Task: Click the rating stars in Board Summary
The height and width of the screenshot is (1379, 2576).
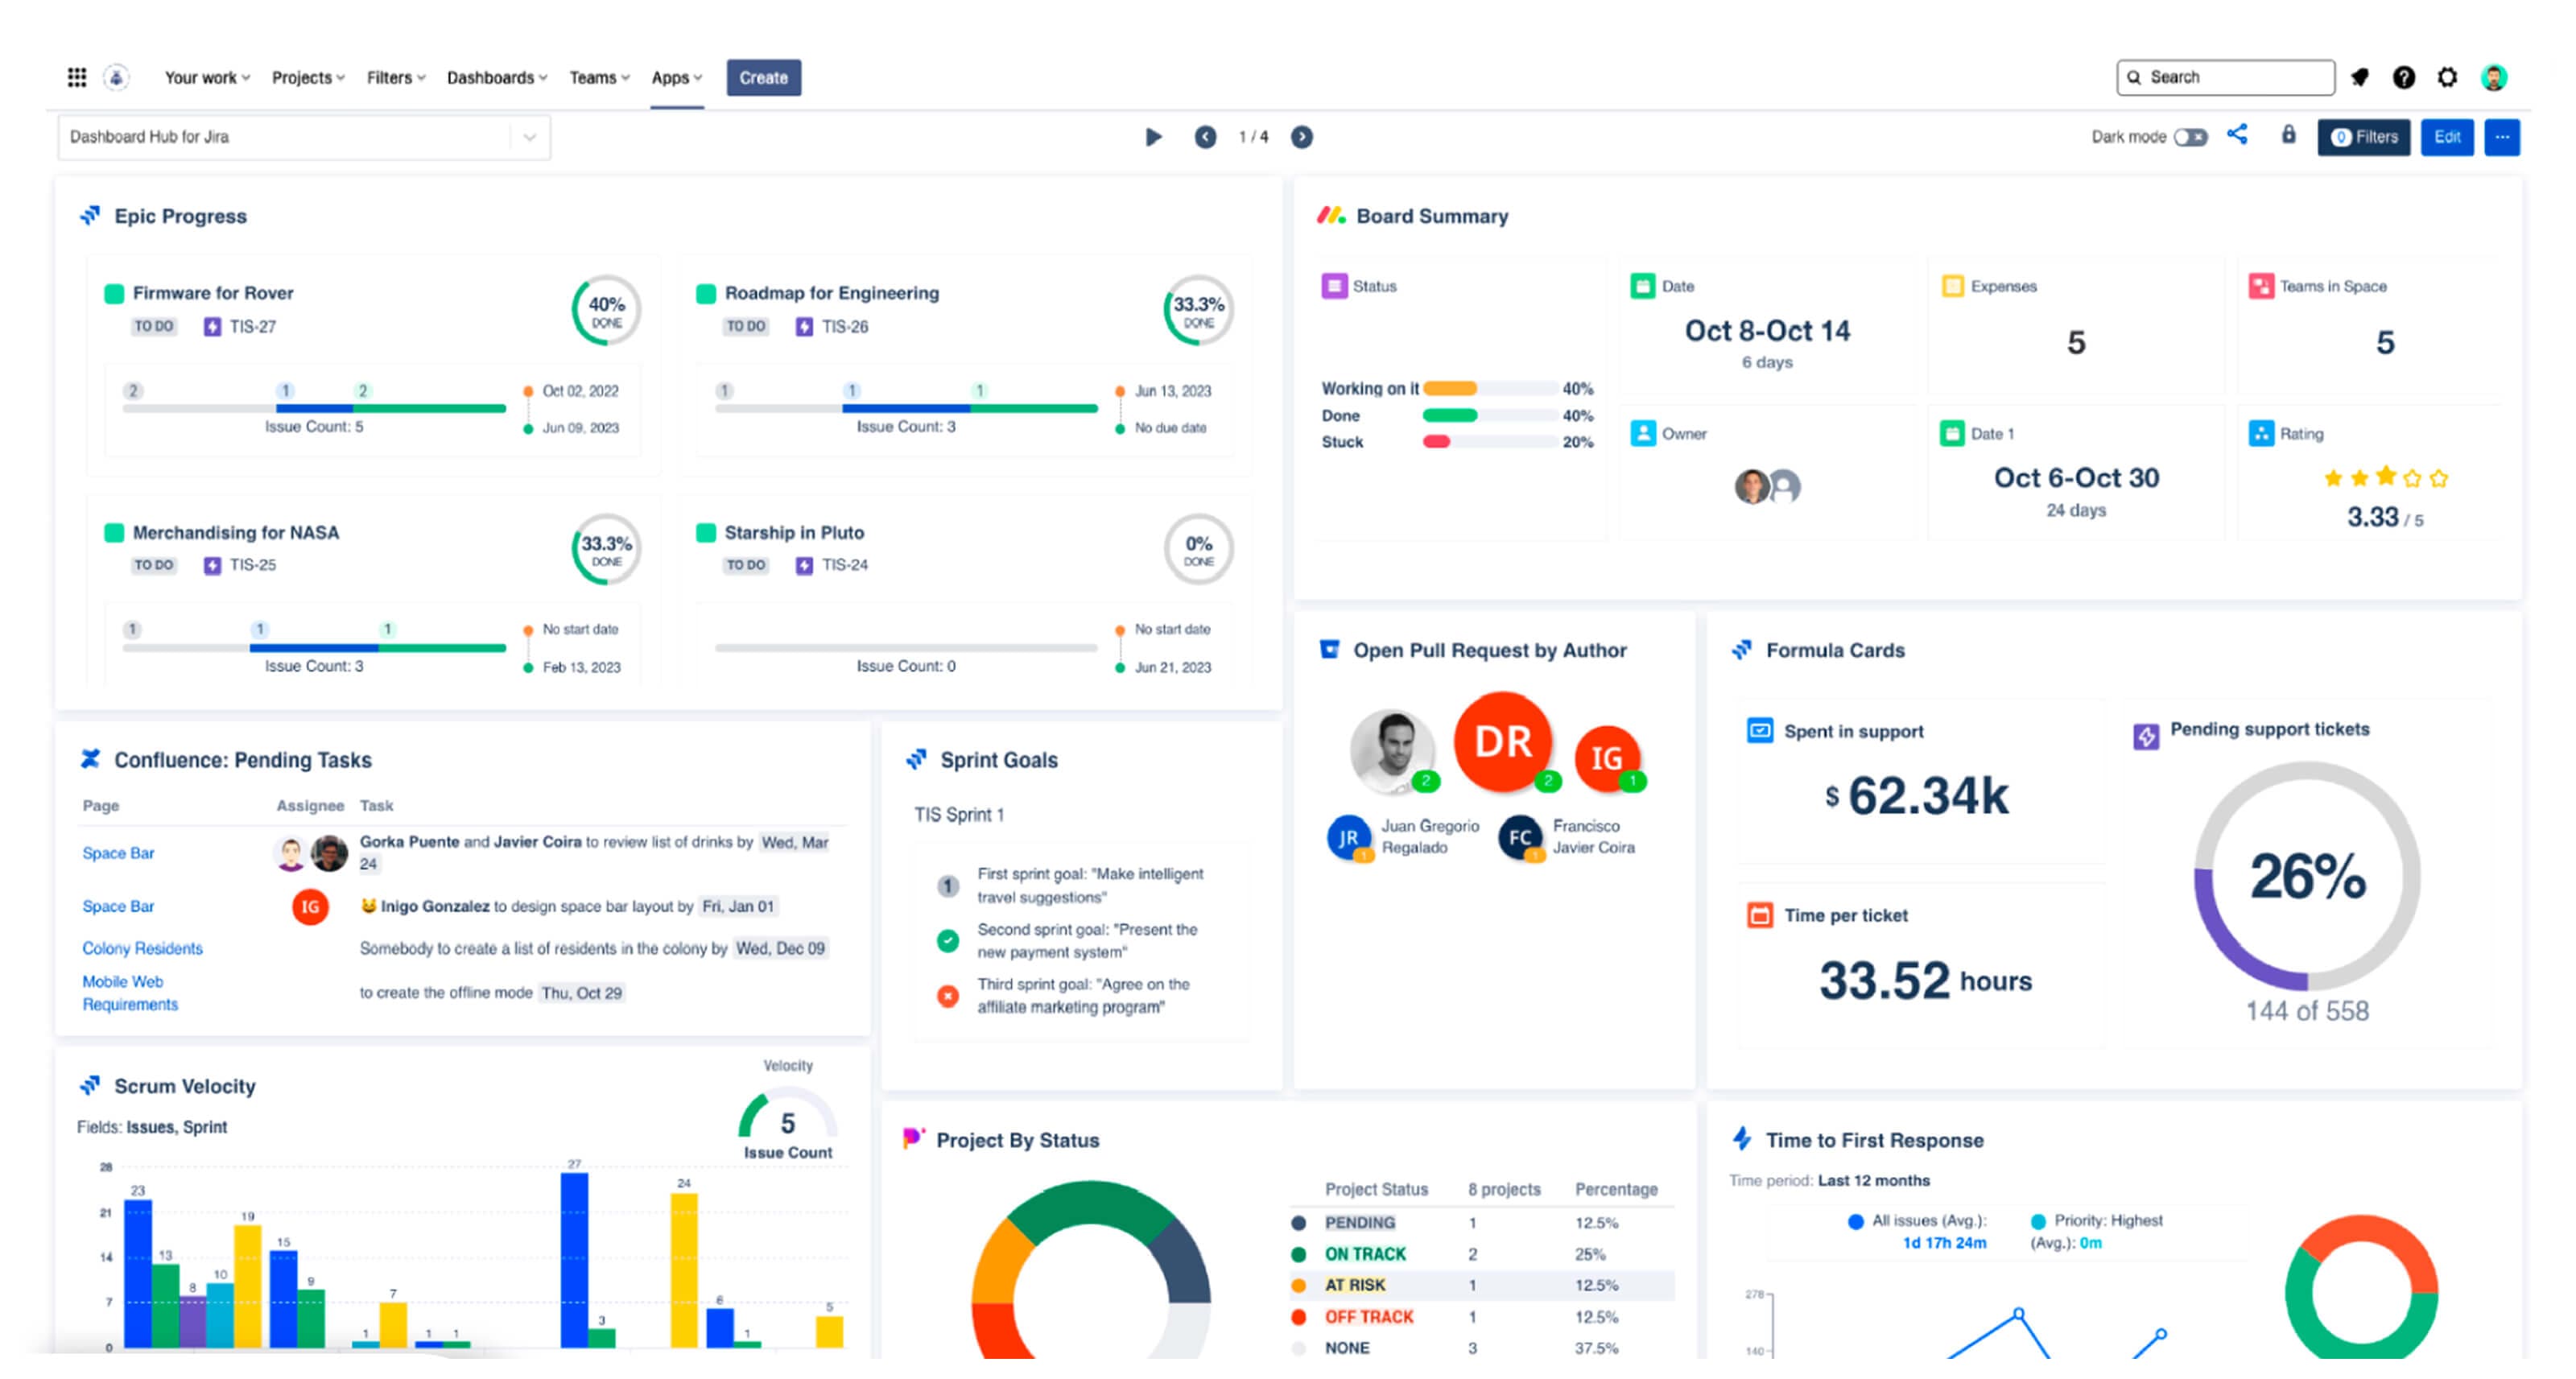Action: coord(2385,478)
